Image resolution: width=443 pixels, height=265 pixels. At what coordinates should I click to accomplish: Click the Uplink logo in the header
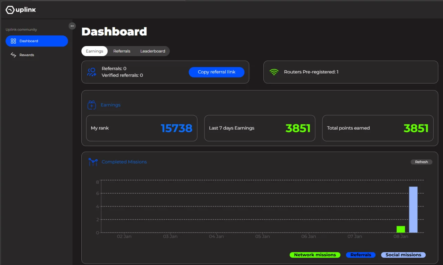tap(21, 10)
